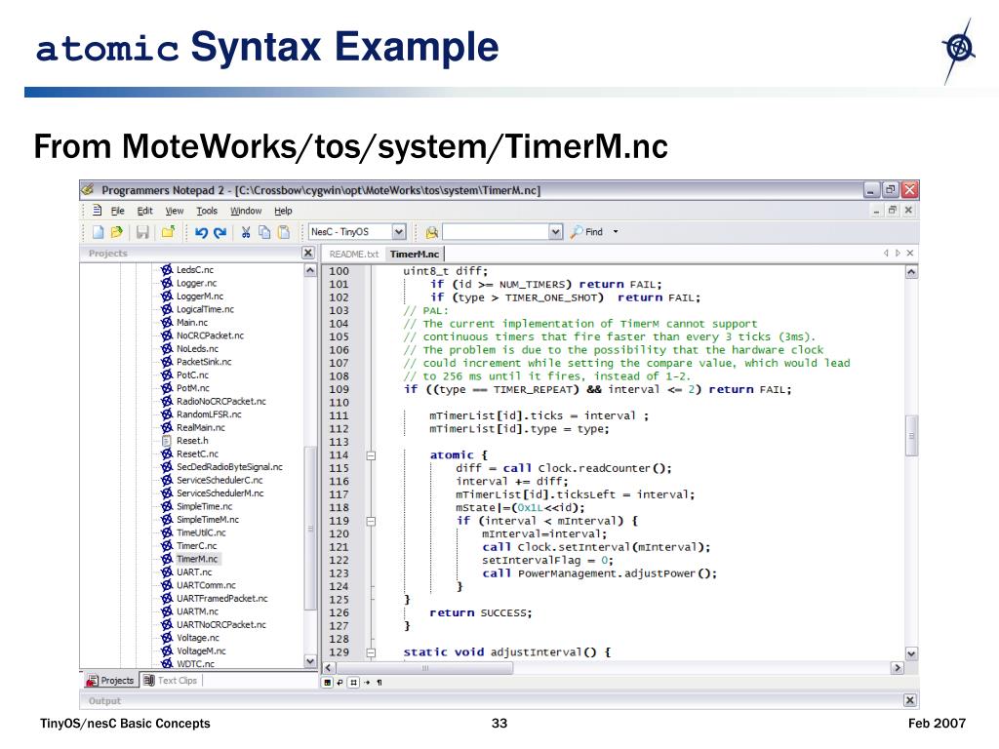The image size is (999, 749).
Task: Click the previous tab arrow at editor right
Action: [x=886, y=253]
